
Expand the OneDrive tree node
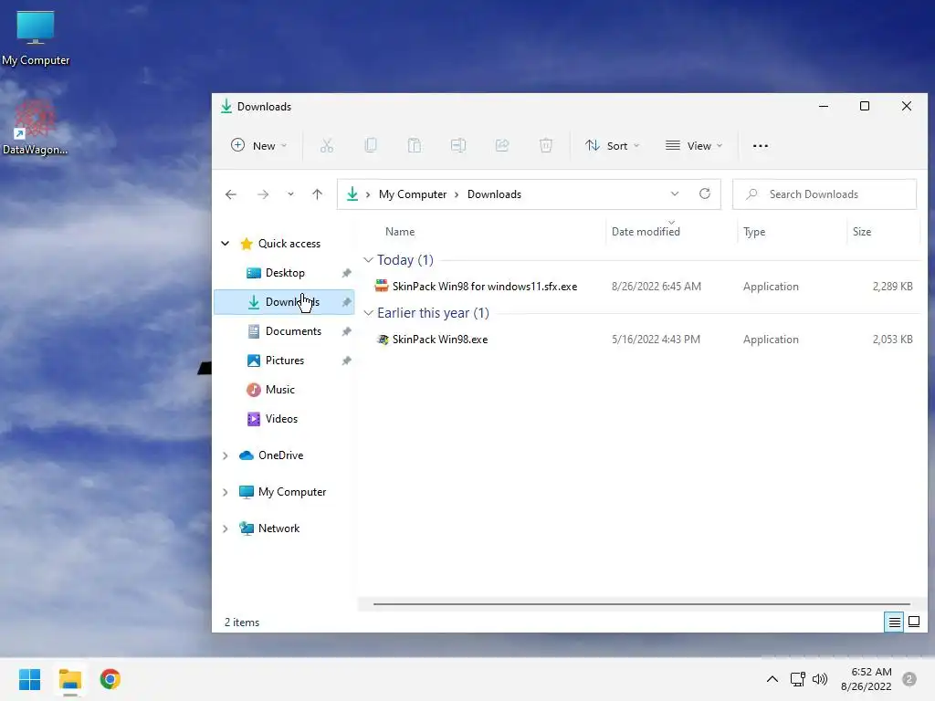(226, 456)
